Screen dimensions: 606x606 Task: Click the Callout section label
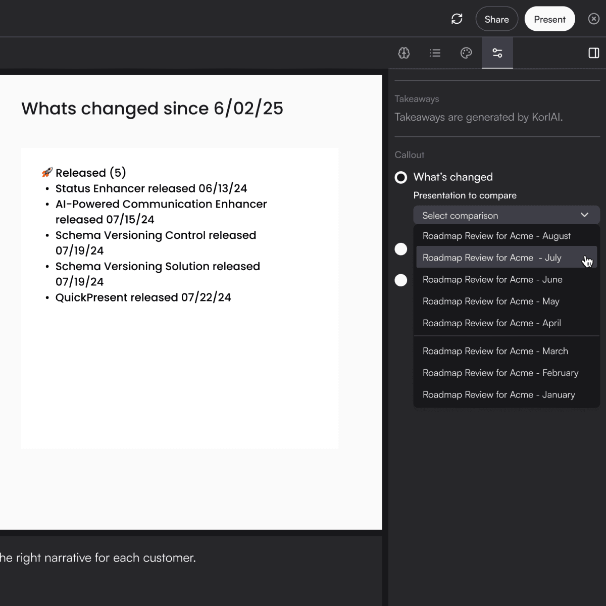(409, 155)
